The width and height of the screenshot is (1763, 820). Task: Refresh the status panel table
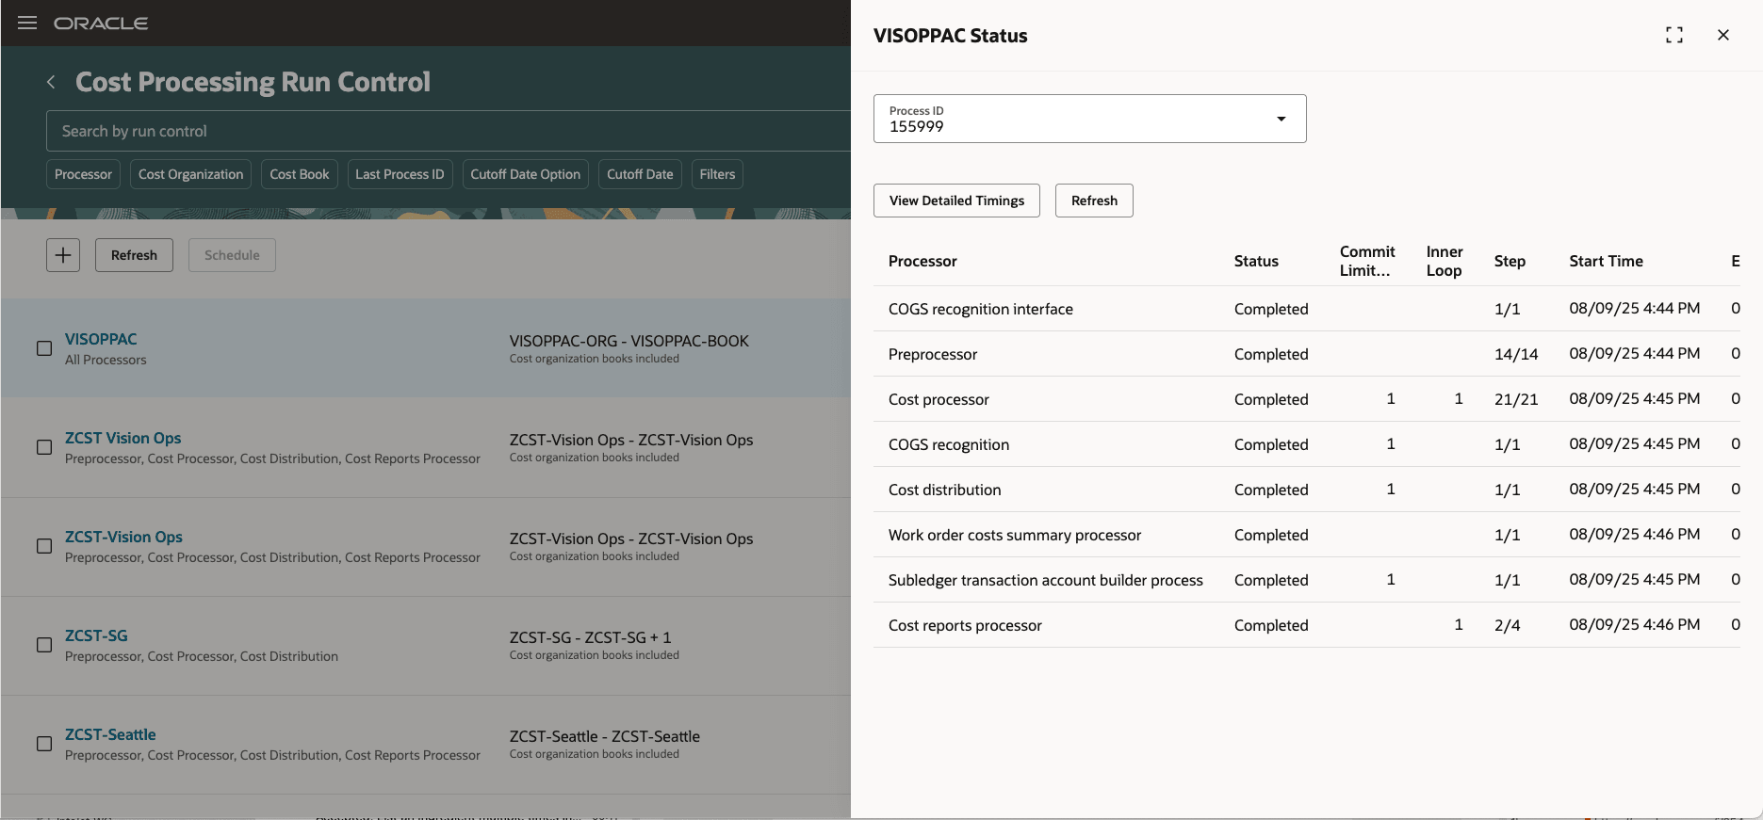click(1094, 201)
